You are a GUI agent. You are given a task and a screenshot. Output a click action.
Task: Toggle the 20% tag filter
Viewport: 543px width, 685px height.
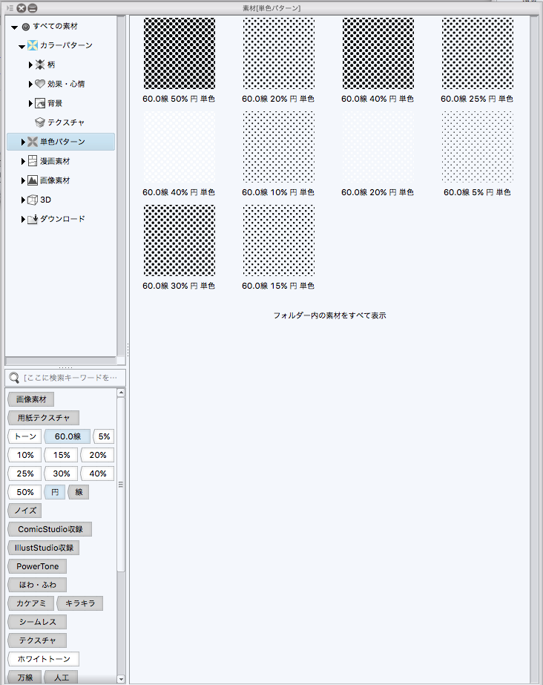click(x=97, y=455)
